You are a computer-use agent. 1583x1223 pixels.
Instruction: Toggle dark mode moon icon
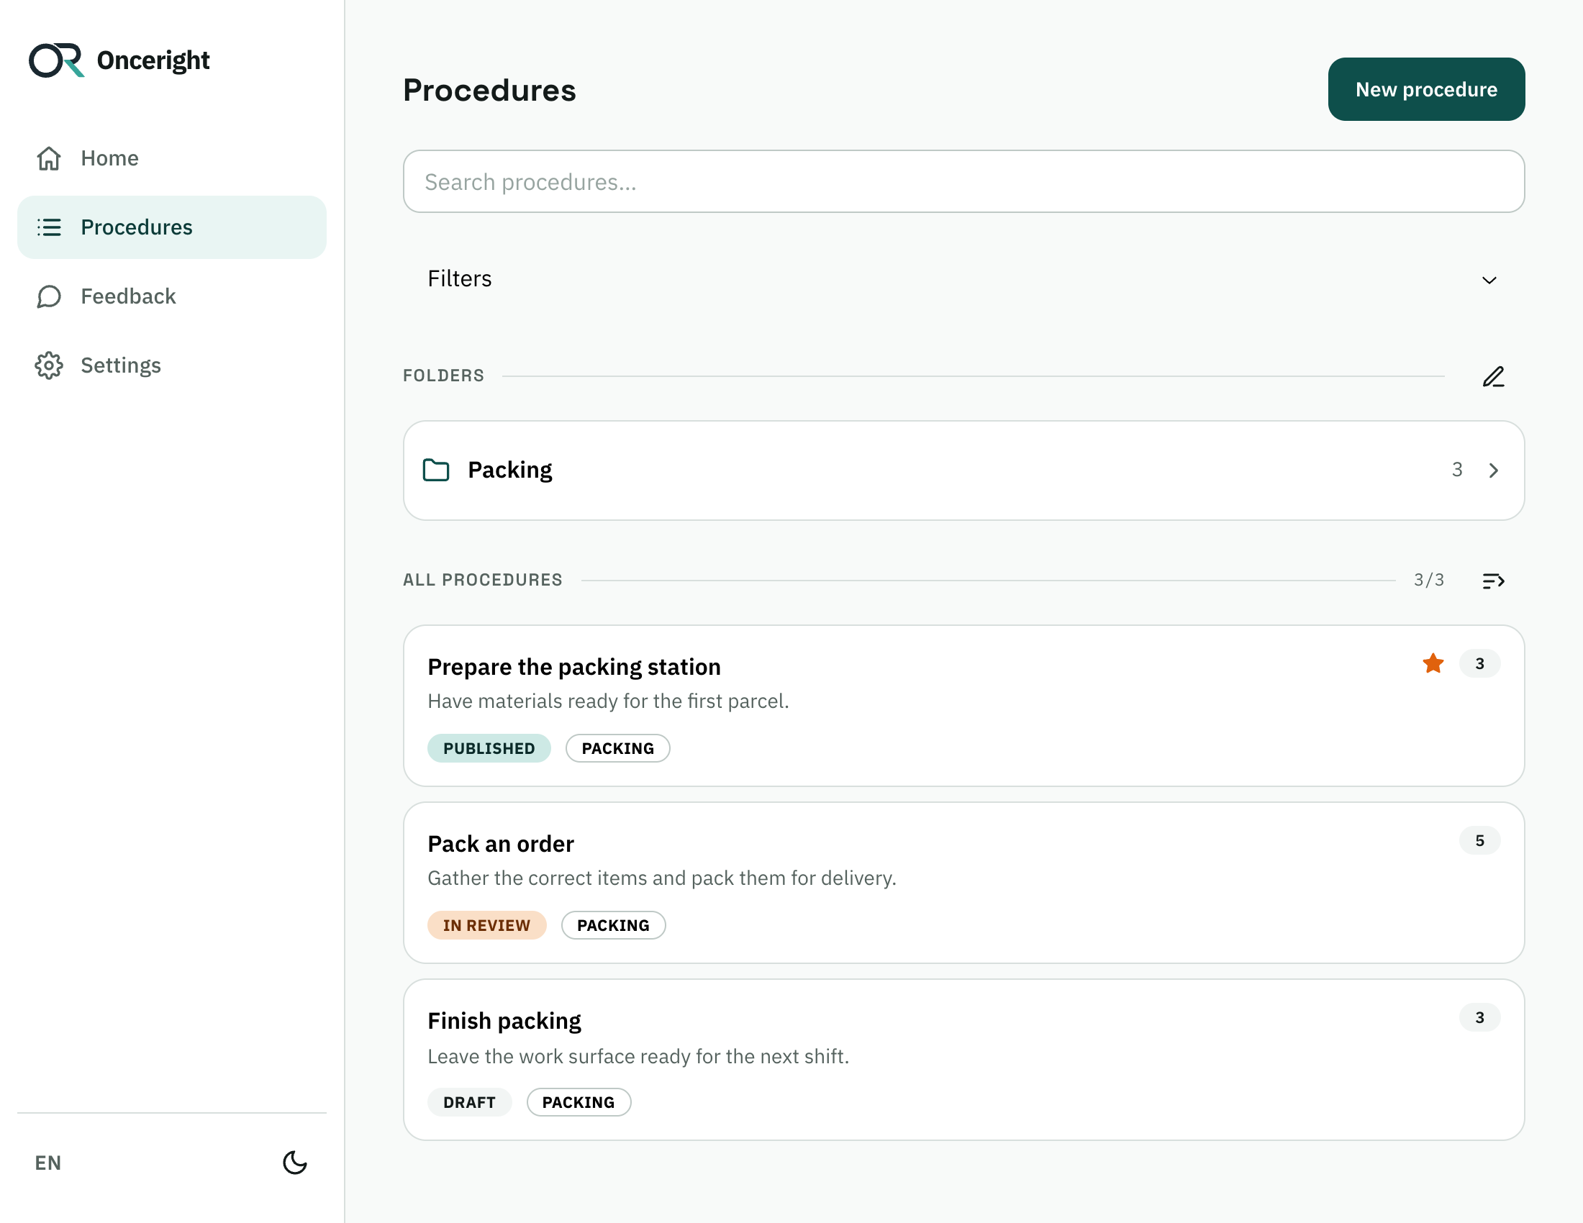[294, 1163]
